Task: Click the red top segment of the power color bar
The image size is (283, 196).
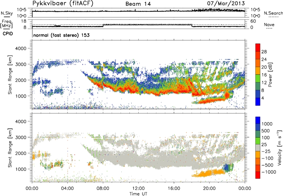Action: pyautogui.click(x=258, y=47)
